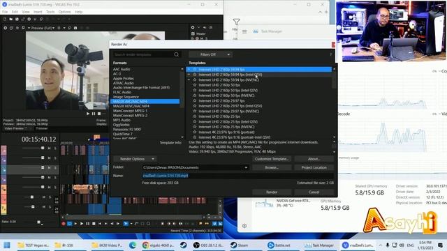The width and height of the screenshot is (447, 251).
Task: Click the Render button
Action: (x=272, y=192)
